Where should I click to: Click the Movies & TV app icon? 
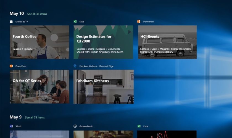(11, 22)
